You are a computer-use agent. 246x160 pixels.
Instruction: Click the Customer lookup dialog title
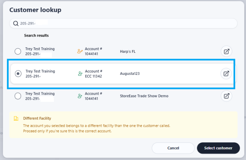point(35,10)
